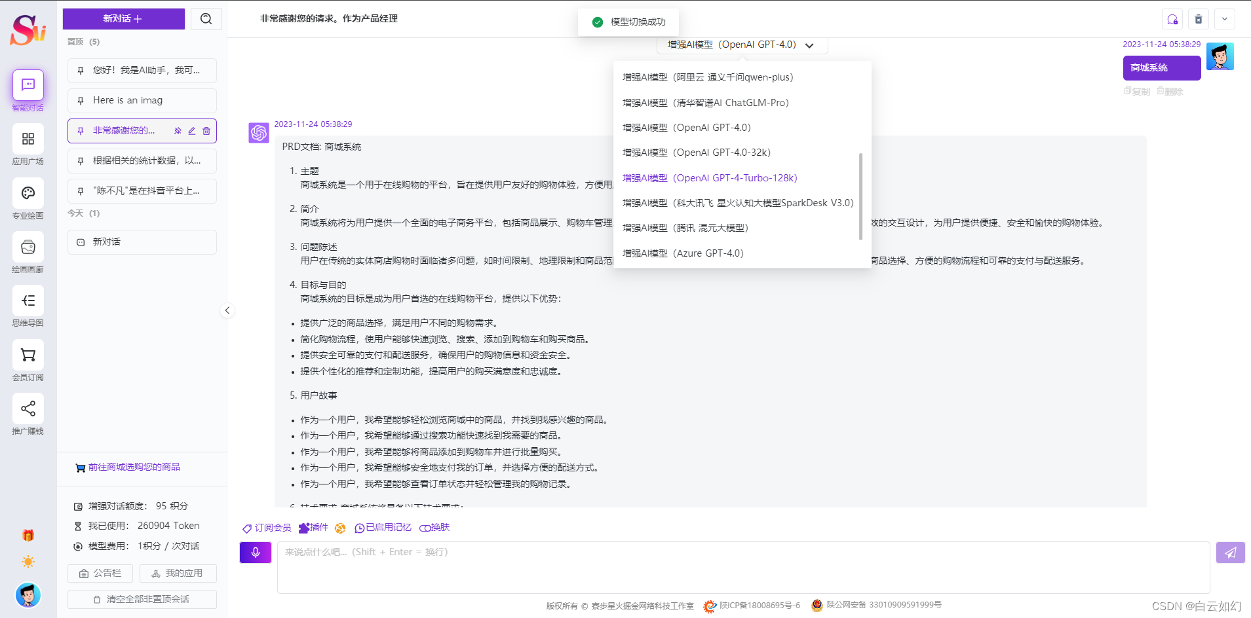Click the Si logo at top left
The width and height of the screenshot is (1251, 618).
pos(28,29)
